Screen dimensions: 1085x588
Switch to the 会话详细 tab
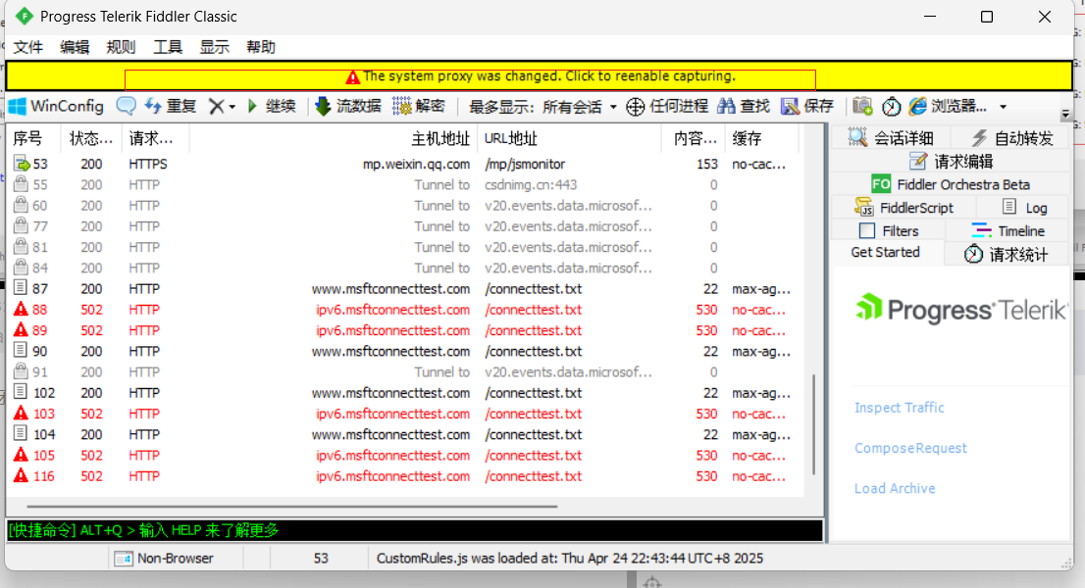(x=891, y=138)
